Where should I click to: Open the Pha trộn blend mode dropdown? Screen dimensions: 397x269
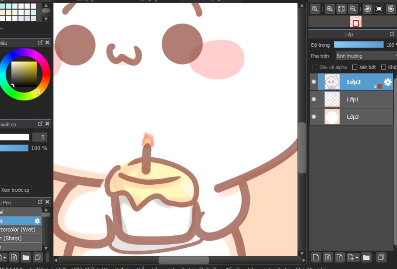366,56
